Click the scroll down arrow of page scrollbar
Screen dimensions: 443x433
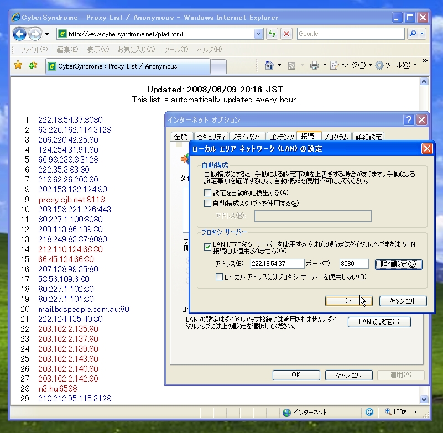[x=424, y=399]
